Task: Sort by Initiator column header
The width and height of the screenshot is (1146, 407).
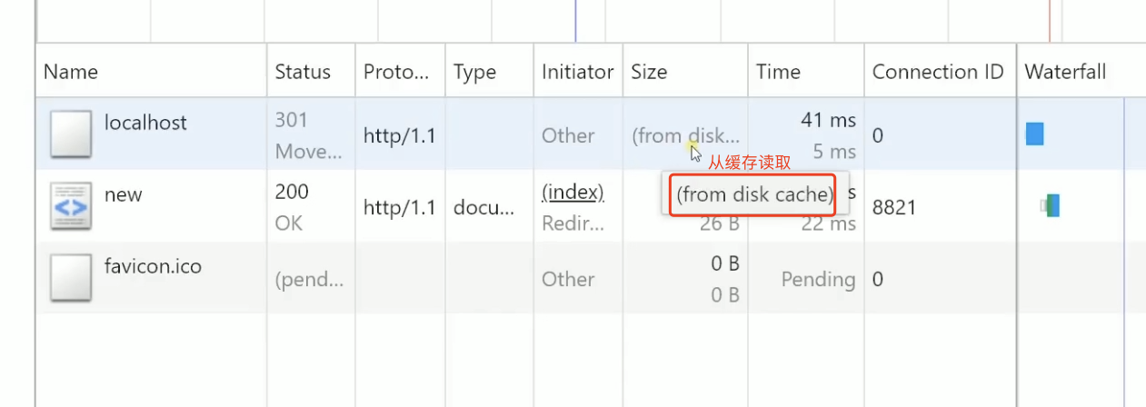Action: pos(578,72)
